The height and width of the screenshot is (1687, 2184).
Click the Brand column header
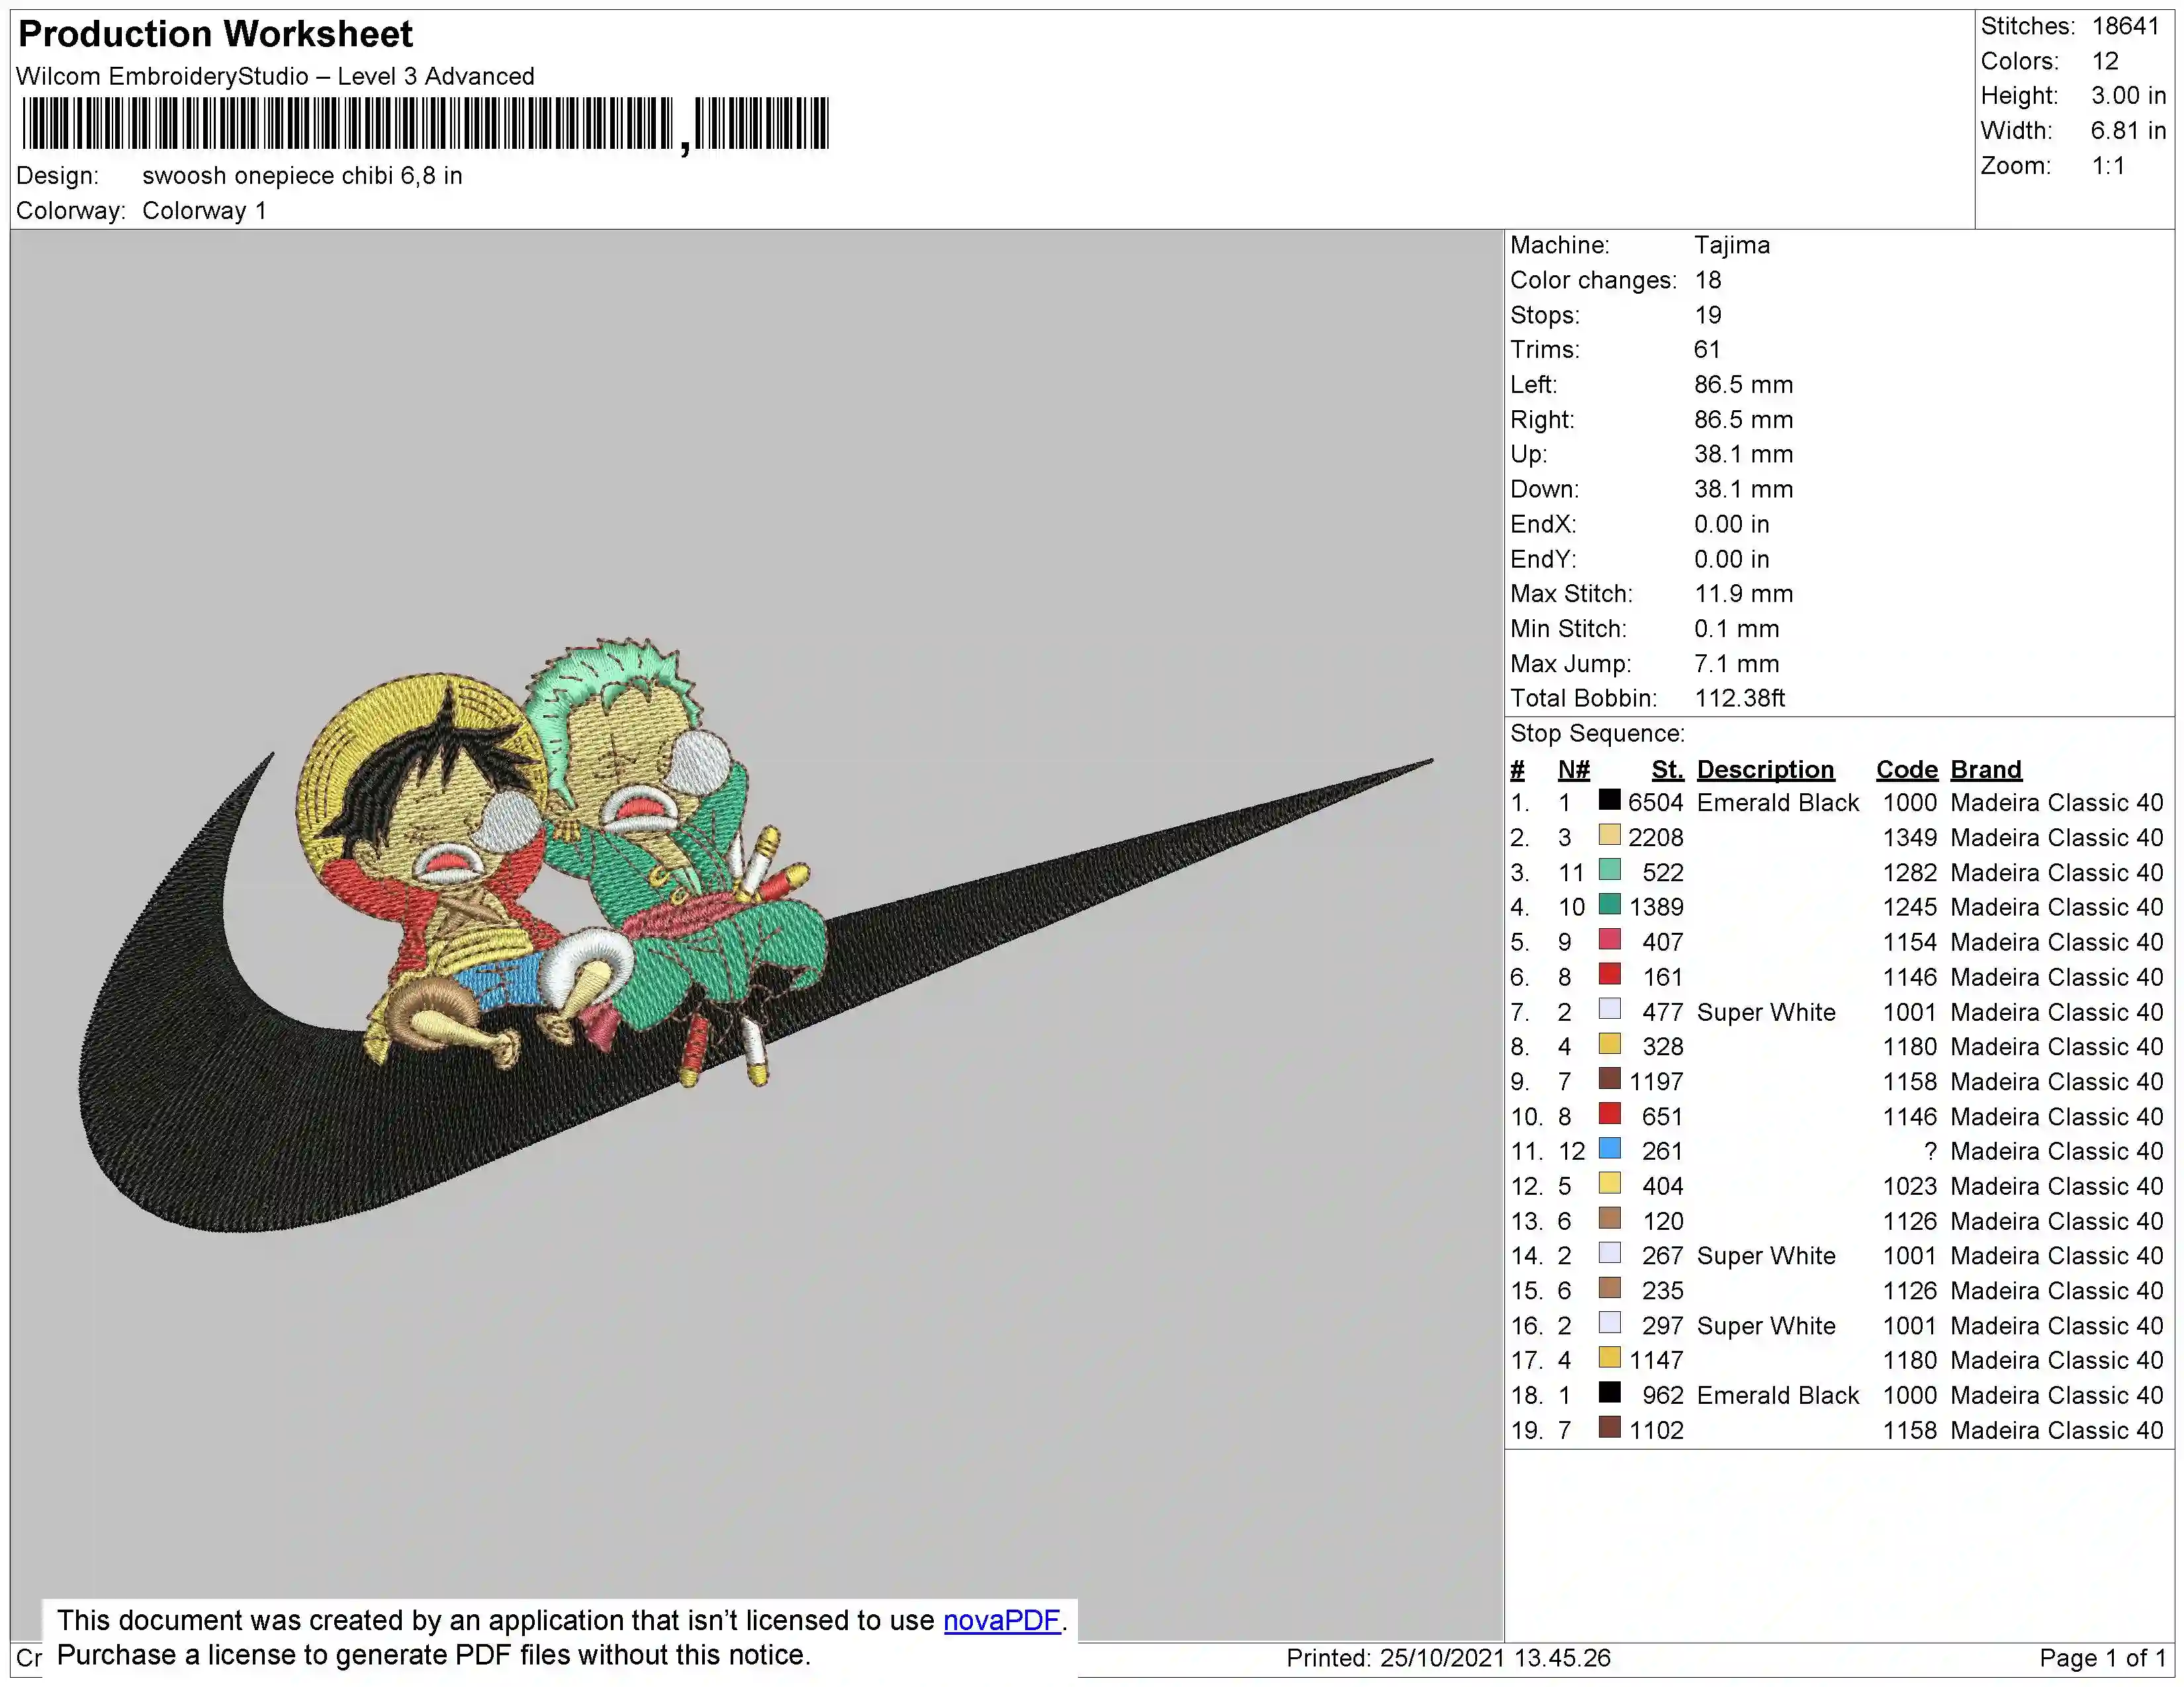click(x=1985, y=769)
